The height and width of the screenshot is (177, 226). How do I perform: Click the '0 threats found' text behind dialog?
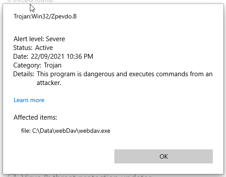pos(30,1)
